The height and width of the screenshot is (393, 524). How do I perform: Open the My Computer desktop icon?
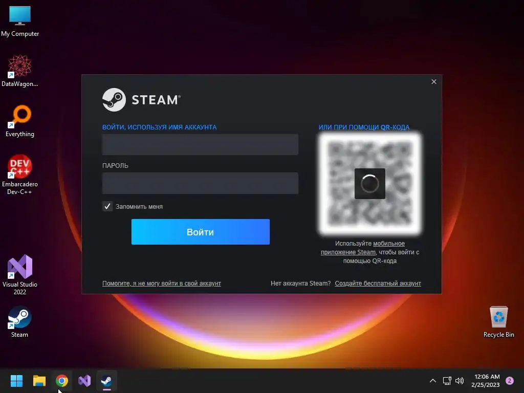[x=20, y=21]
